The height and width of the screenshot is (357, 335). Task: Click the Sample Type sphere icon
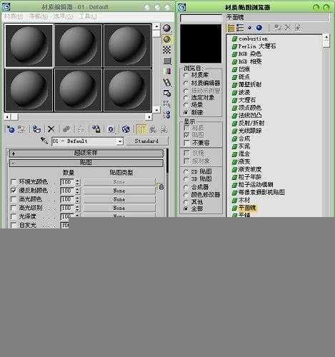pos(167,29)
